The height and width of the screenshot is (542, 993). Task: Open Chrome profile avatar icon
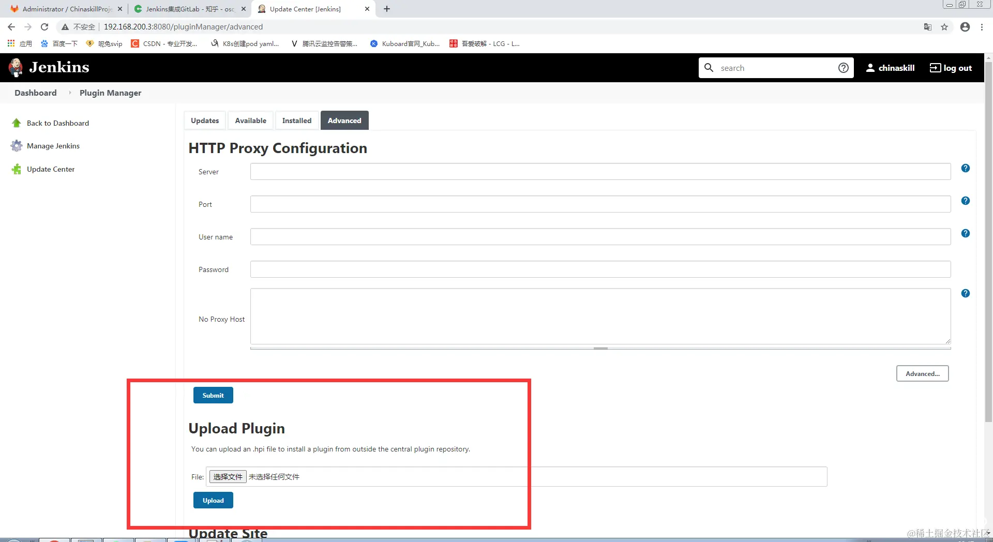pyautogui.click(x=965, y=27)
